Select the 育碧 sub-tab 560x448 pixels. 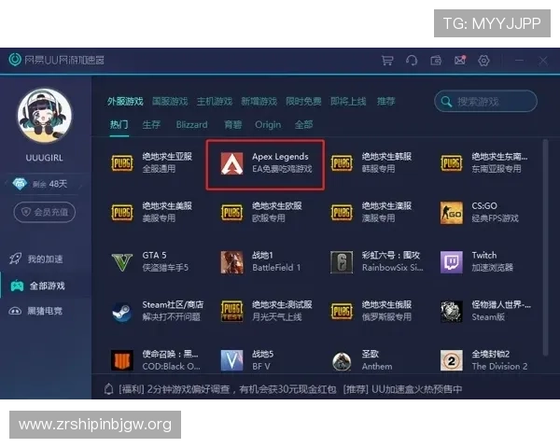232,125
